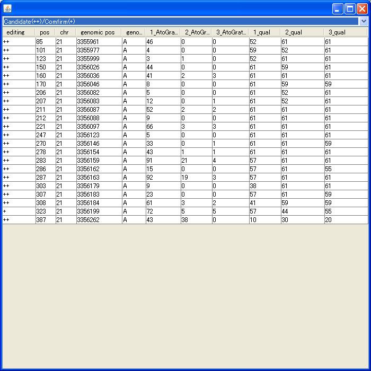Select genomic pos cell 3356026
371x371 pixels.
click(99, 67)
